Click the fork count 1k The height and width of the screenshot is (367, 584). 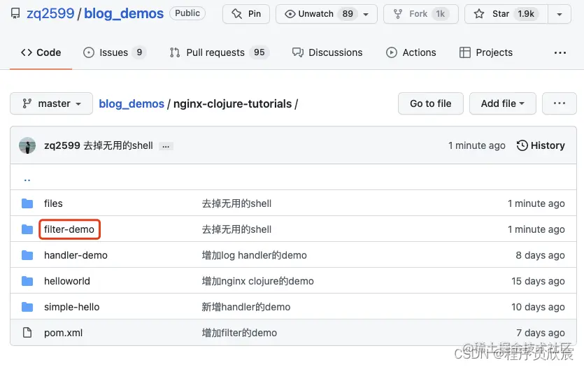(440, 14)
